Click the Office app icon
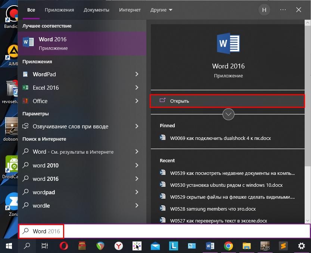Screen dimensions: 311x253 pos(25,101)
